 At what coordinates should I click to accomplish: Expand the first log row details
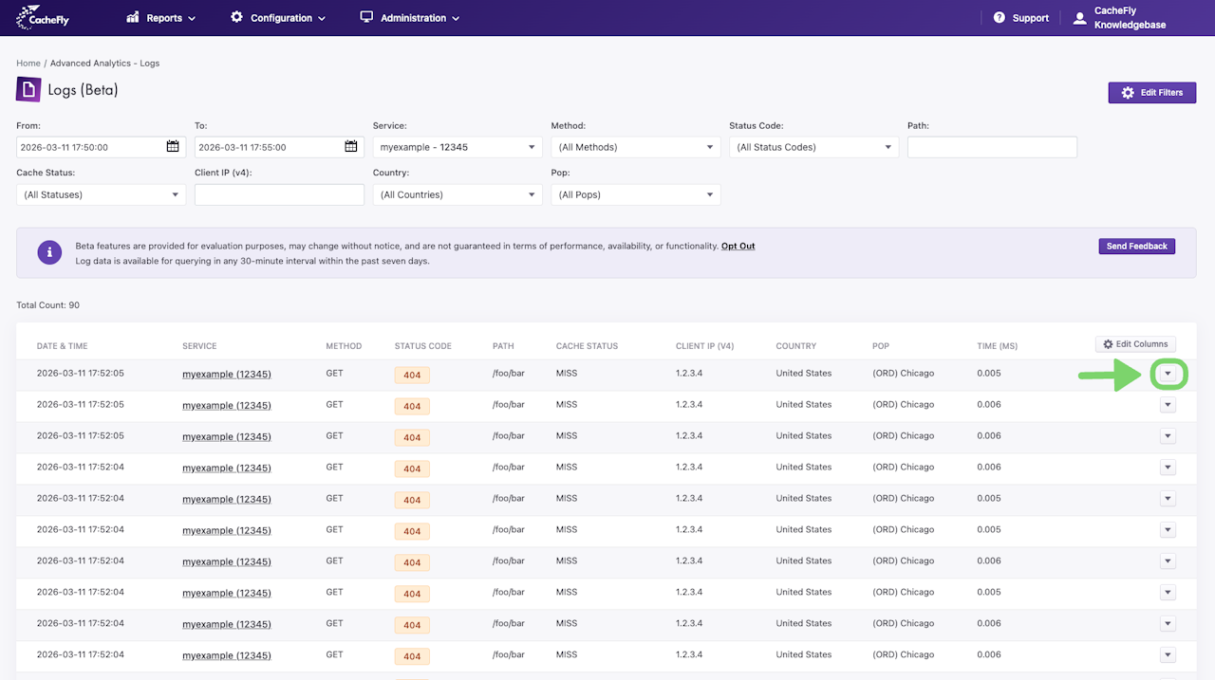point(1168,374)
